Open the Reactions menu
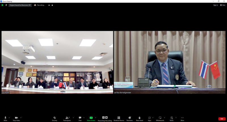Screen dimensions: 227x122 [130, 118]
